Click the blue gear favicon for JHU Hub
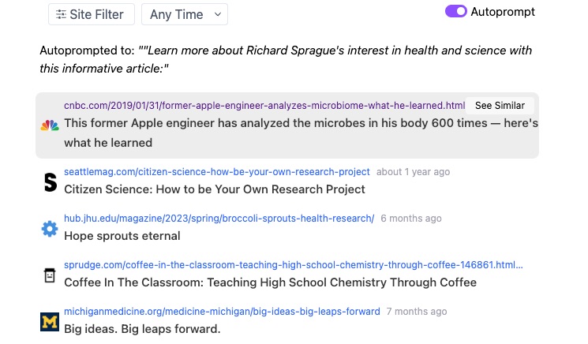Viewport: 588px width, 344px height. [50, 229]
